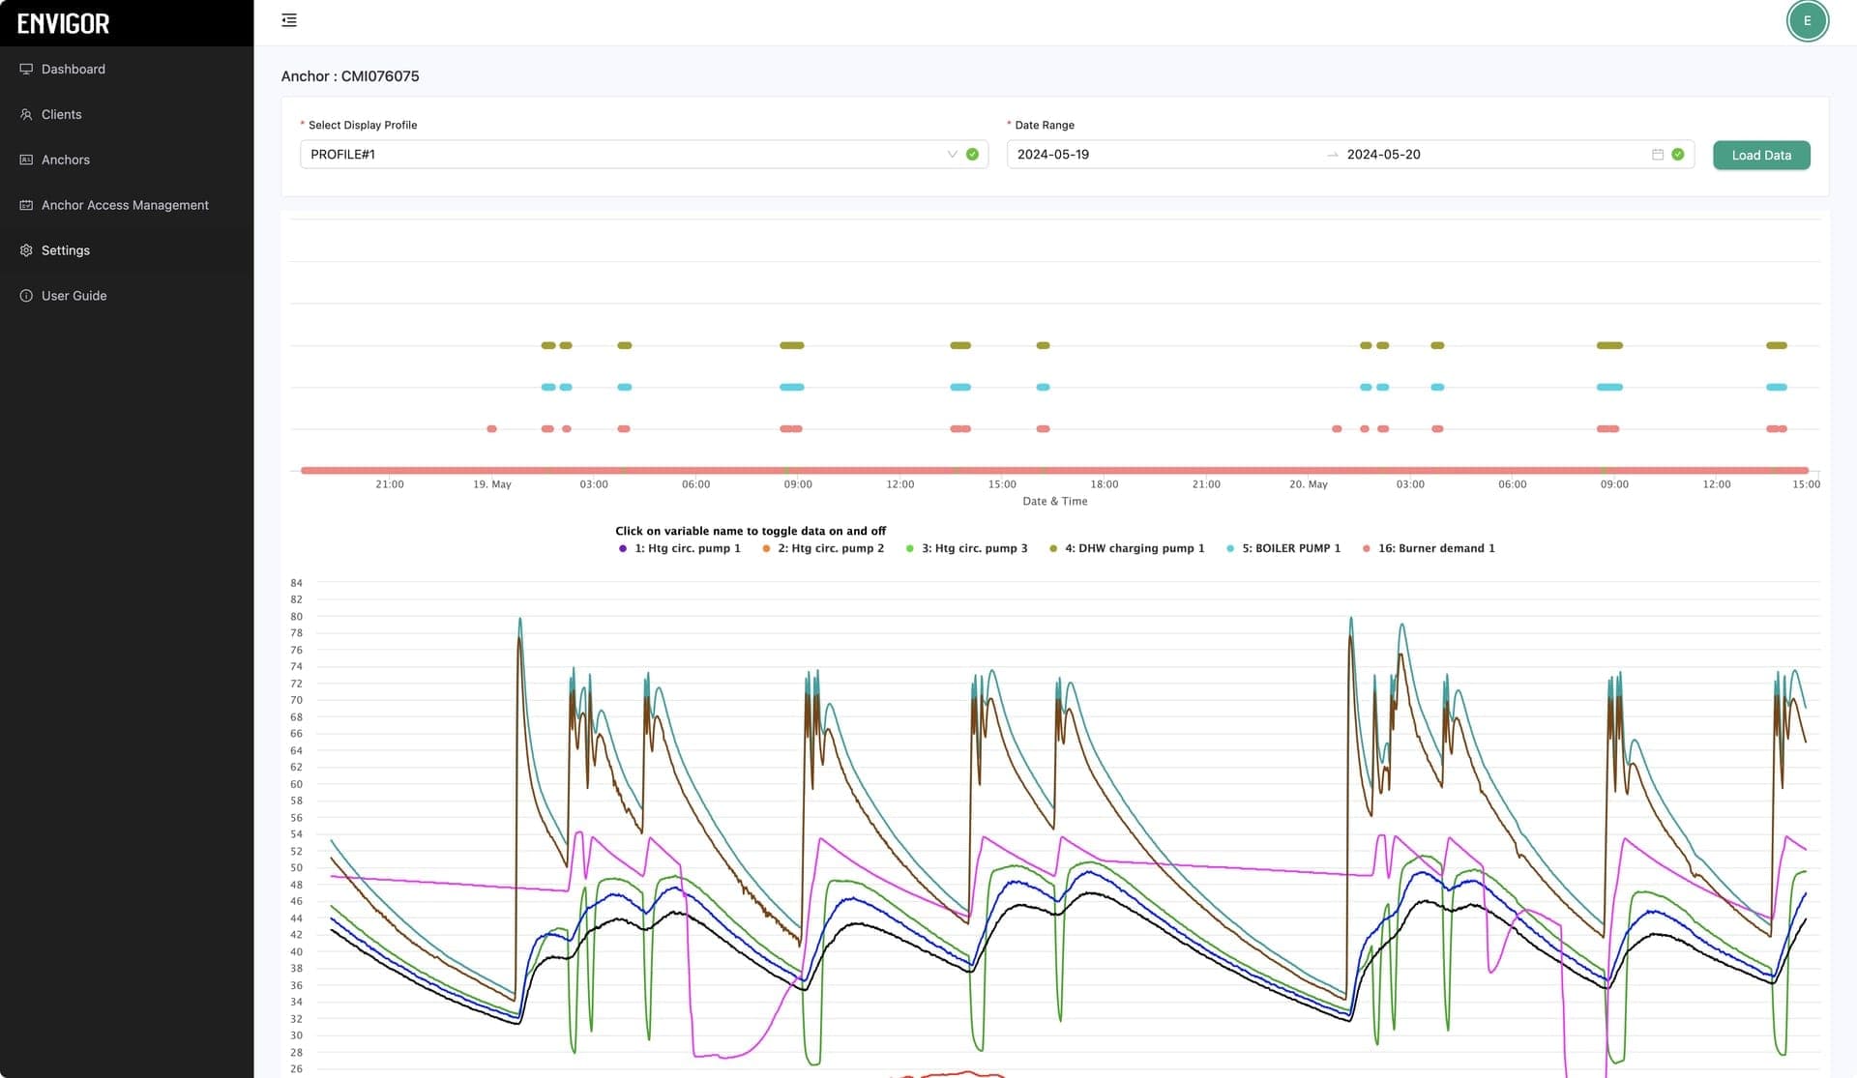The image size is (1857, 1078).
Task: Click the User Guide info icon
Action: point(26,296)
